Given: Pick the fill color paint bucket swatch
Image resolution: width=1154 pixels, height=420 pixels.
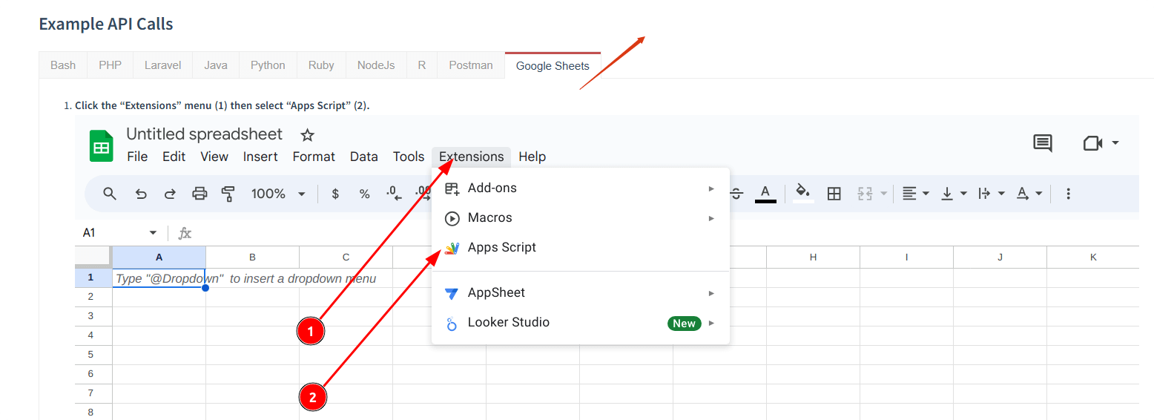Looking at the screenshot, I should click(x=803, y=194).
